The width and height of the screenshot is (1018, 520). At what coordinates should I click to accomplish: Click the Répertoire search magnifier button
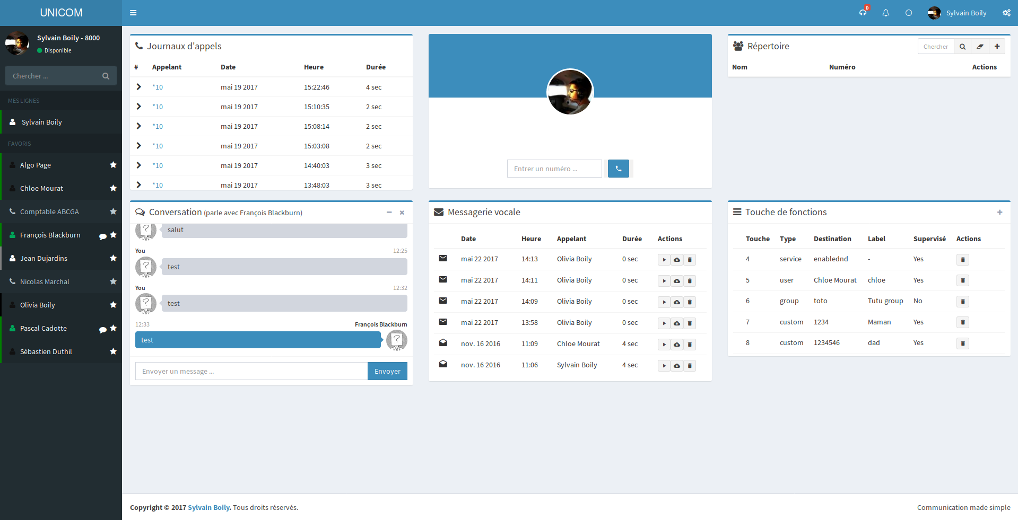click(963, 47)
